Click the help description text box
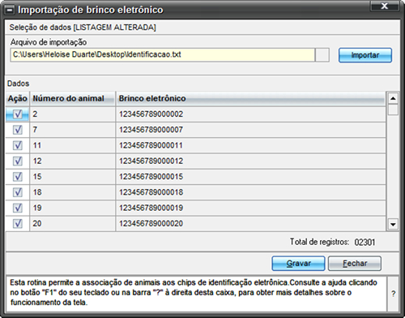The height and width of the screenshot is (318, 405). coord(196,294)
